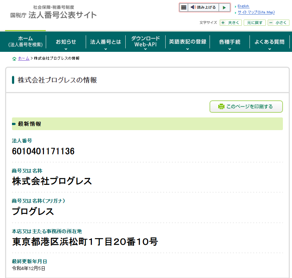Open the 英語表記の登録 navigation menu

pyautogui.click(x=187, y=42)
